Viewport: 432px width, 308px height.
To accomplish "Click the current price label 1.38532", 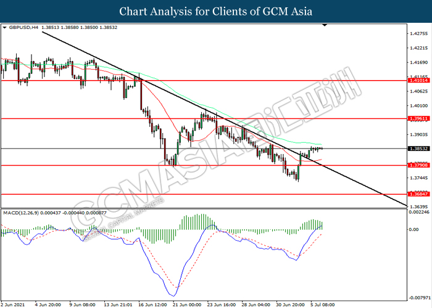I will (x=419, y=148).
